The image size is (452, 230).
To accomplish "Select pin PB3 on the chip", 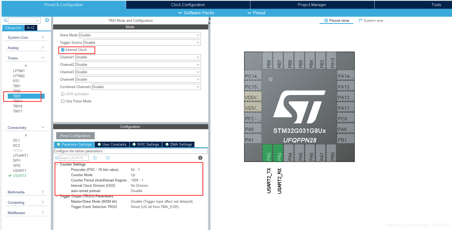I will point(321,61).
